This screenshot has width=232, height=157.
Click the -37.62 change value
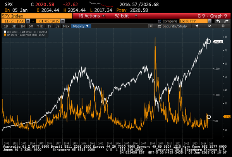pyautogui.click(x=70, y=4)
